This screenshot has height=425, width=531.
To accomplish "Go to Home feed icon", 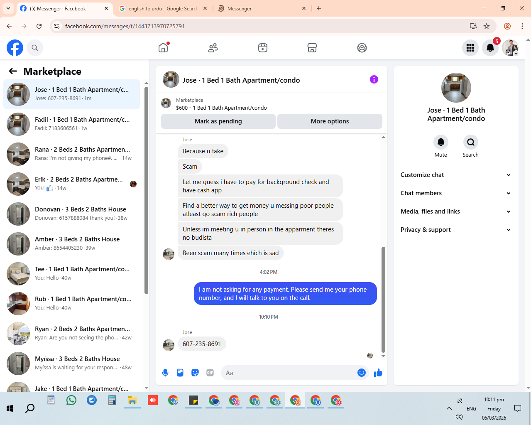I will [x=163, y=48].
